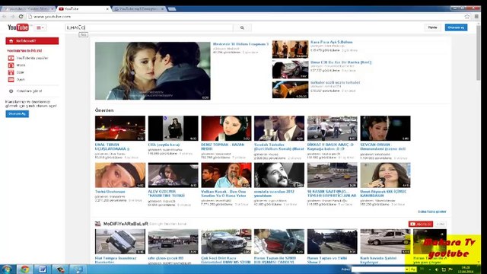Click the Action Center flag tray icon

pyautogui.click(x=450, y=269)
